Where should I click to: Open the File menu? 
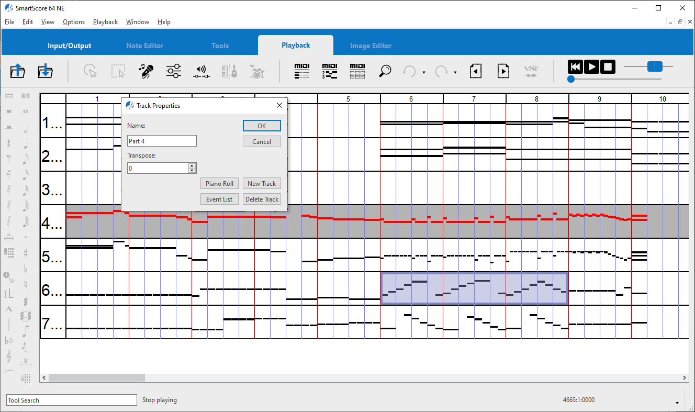[x=9, y=22]
